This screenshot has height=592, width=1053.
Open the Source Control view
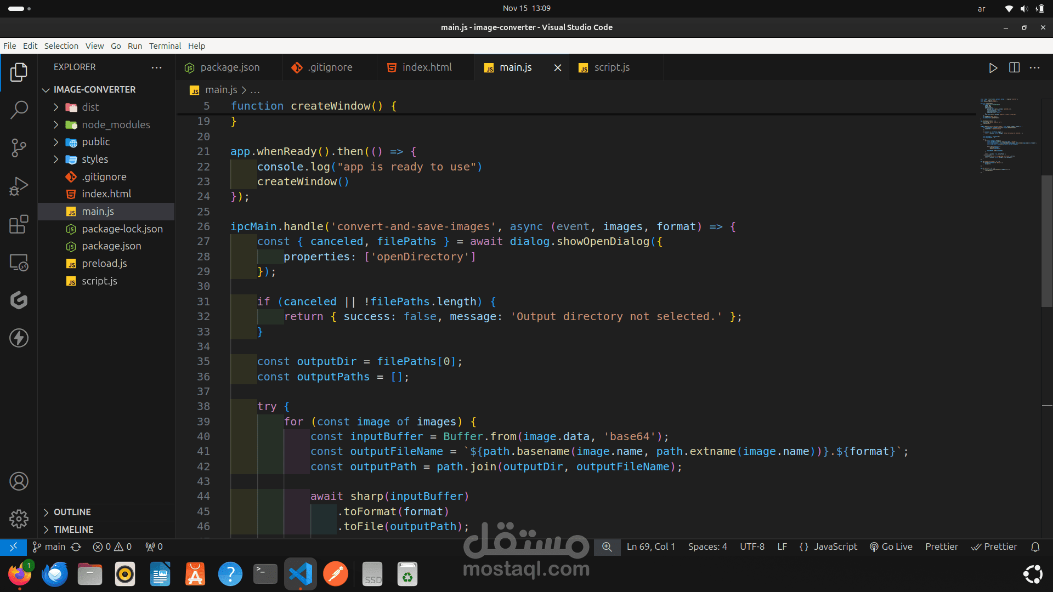pos(19,147)
